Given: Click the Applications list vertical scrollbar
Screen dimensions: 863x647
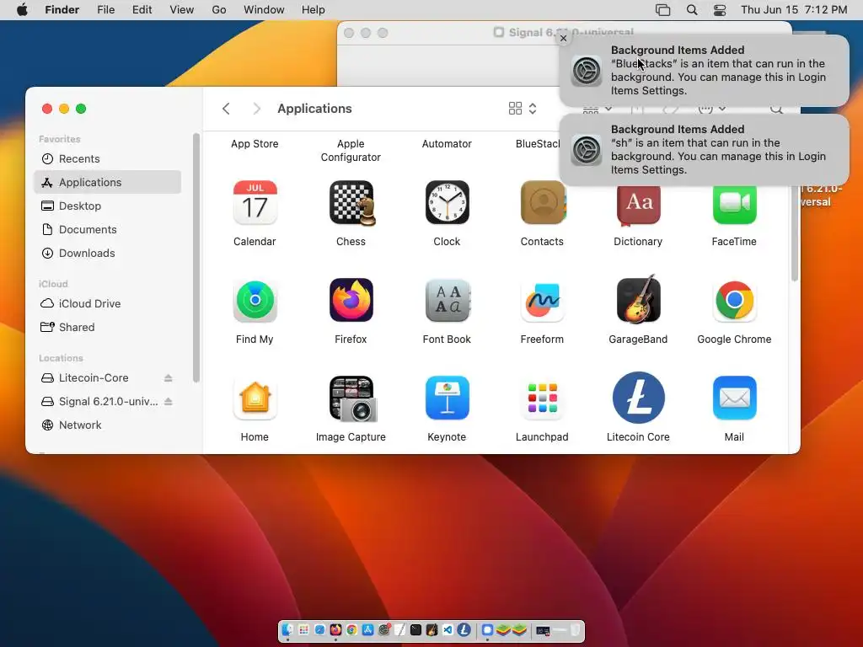Looking at the screenshot, I should pos(794,234).
